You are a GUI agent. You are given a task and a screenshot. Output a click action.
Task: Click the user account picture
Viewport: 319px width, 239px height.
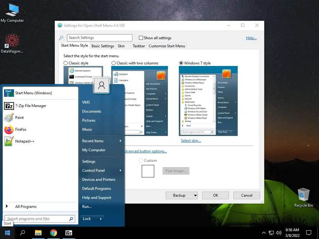(102, 85)
